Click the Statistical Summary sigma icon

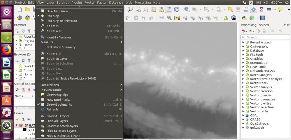coord(261,9)
